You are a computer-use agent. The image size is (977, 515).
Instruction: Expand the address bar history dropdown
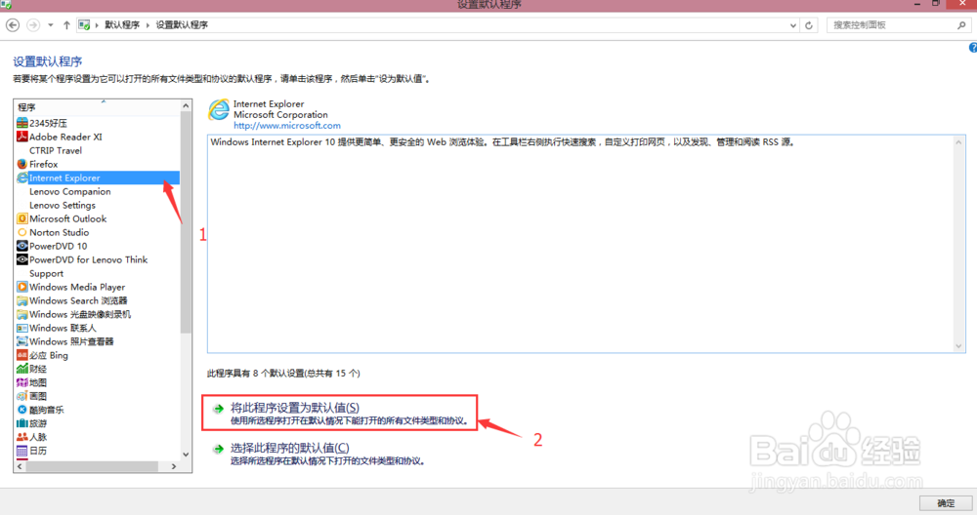pyautogui.click(x=793, y=25)
